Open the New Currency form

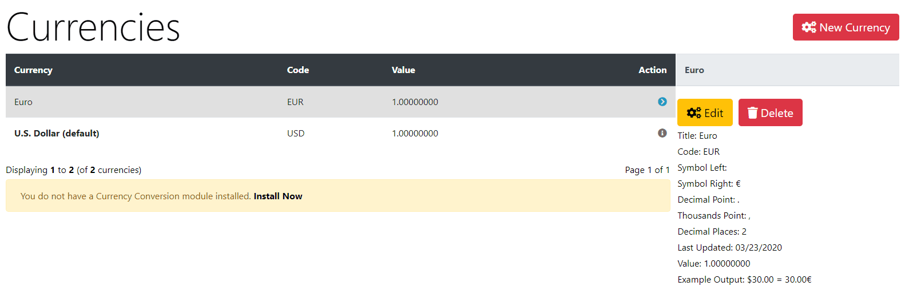pos(846,27)
